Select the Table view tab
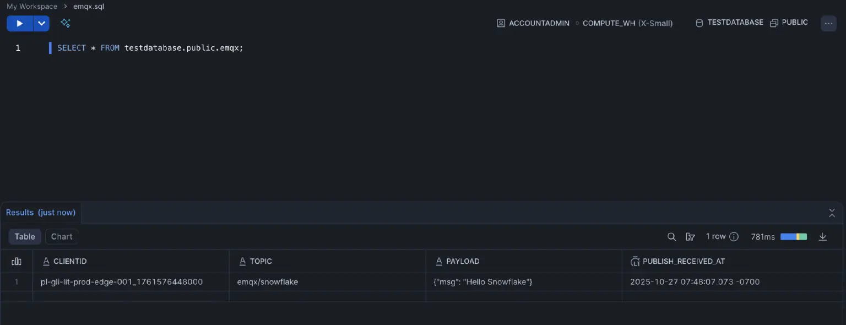The height and width of the screenshot is (325, 846). [x=25, y=236]
